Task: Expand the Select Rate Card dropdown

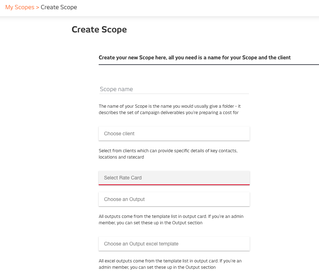Action: tap(174, 178)
